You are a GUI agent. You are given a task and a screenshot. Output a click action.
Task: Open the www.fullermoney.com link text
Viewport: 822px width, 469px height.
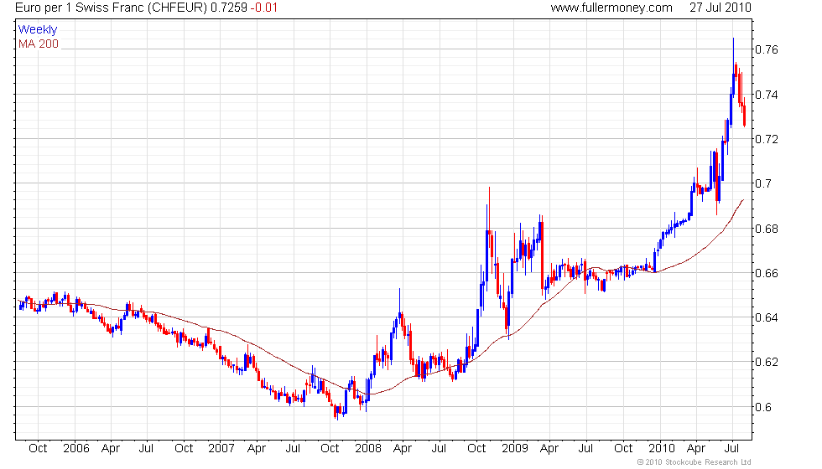point(611,8)
